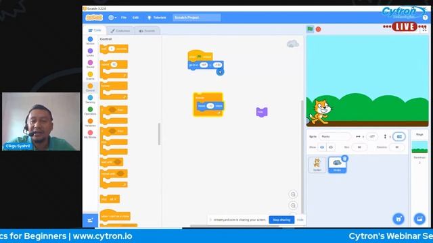Select the Variables block category

[x=90, y=123]
